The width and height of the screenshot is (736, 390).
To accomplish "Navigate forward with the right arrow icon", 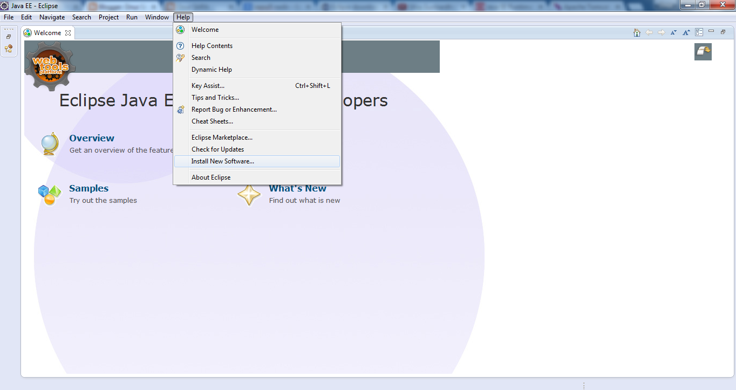I will point(662,32).
